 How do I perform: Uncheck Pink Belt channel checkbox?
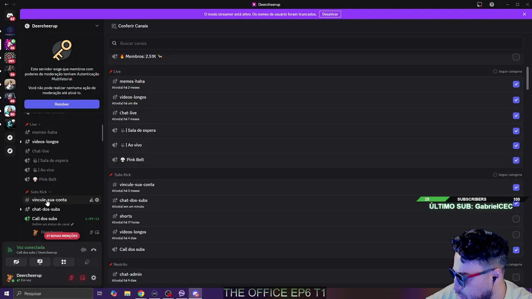(516, 160)
